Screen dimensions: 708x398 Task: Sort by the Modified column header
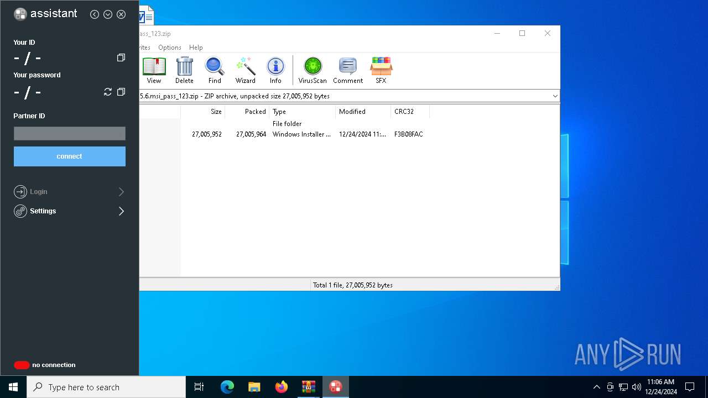click(363, 112)
